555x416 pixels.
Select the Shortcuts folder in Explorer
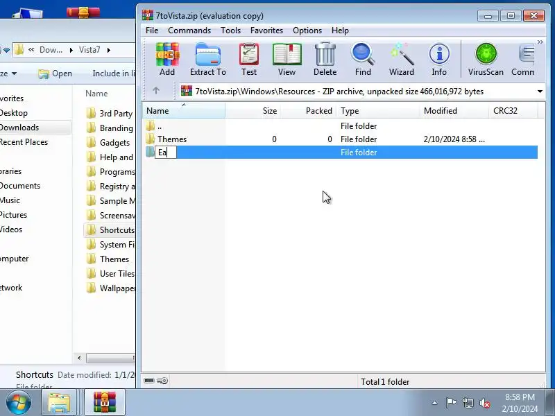pos(110,230)
